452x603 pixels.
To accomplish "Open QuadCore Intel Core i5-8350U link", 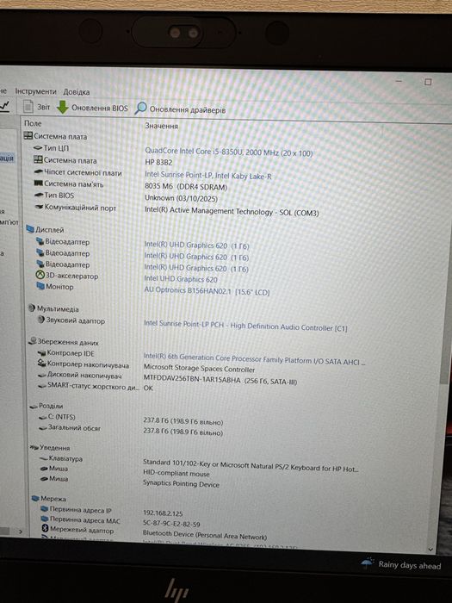I will [228, 152].
